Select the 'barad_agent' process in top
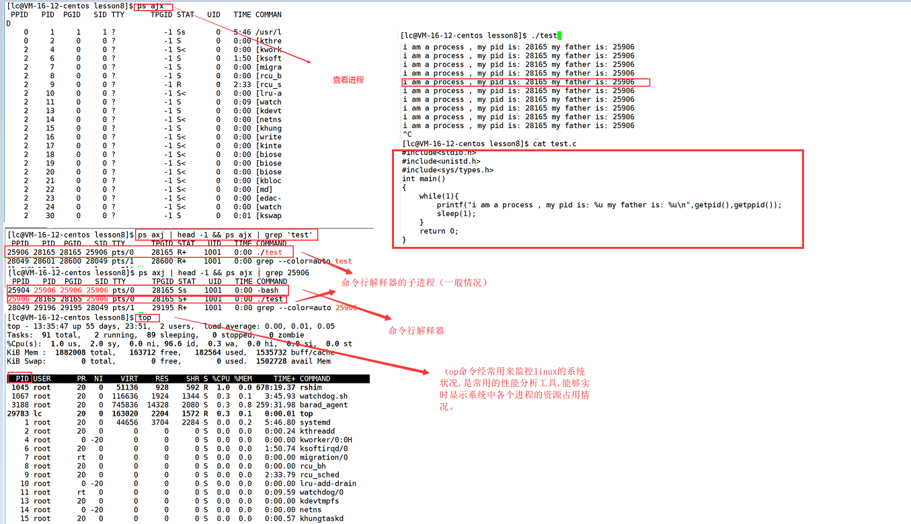Screen dimensions: 911x524 (x=324, y=405)
